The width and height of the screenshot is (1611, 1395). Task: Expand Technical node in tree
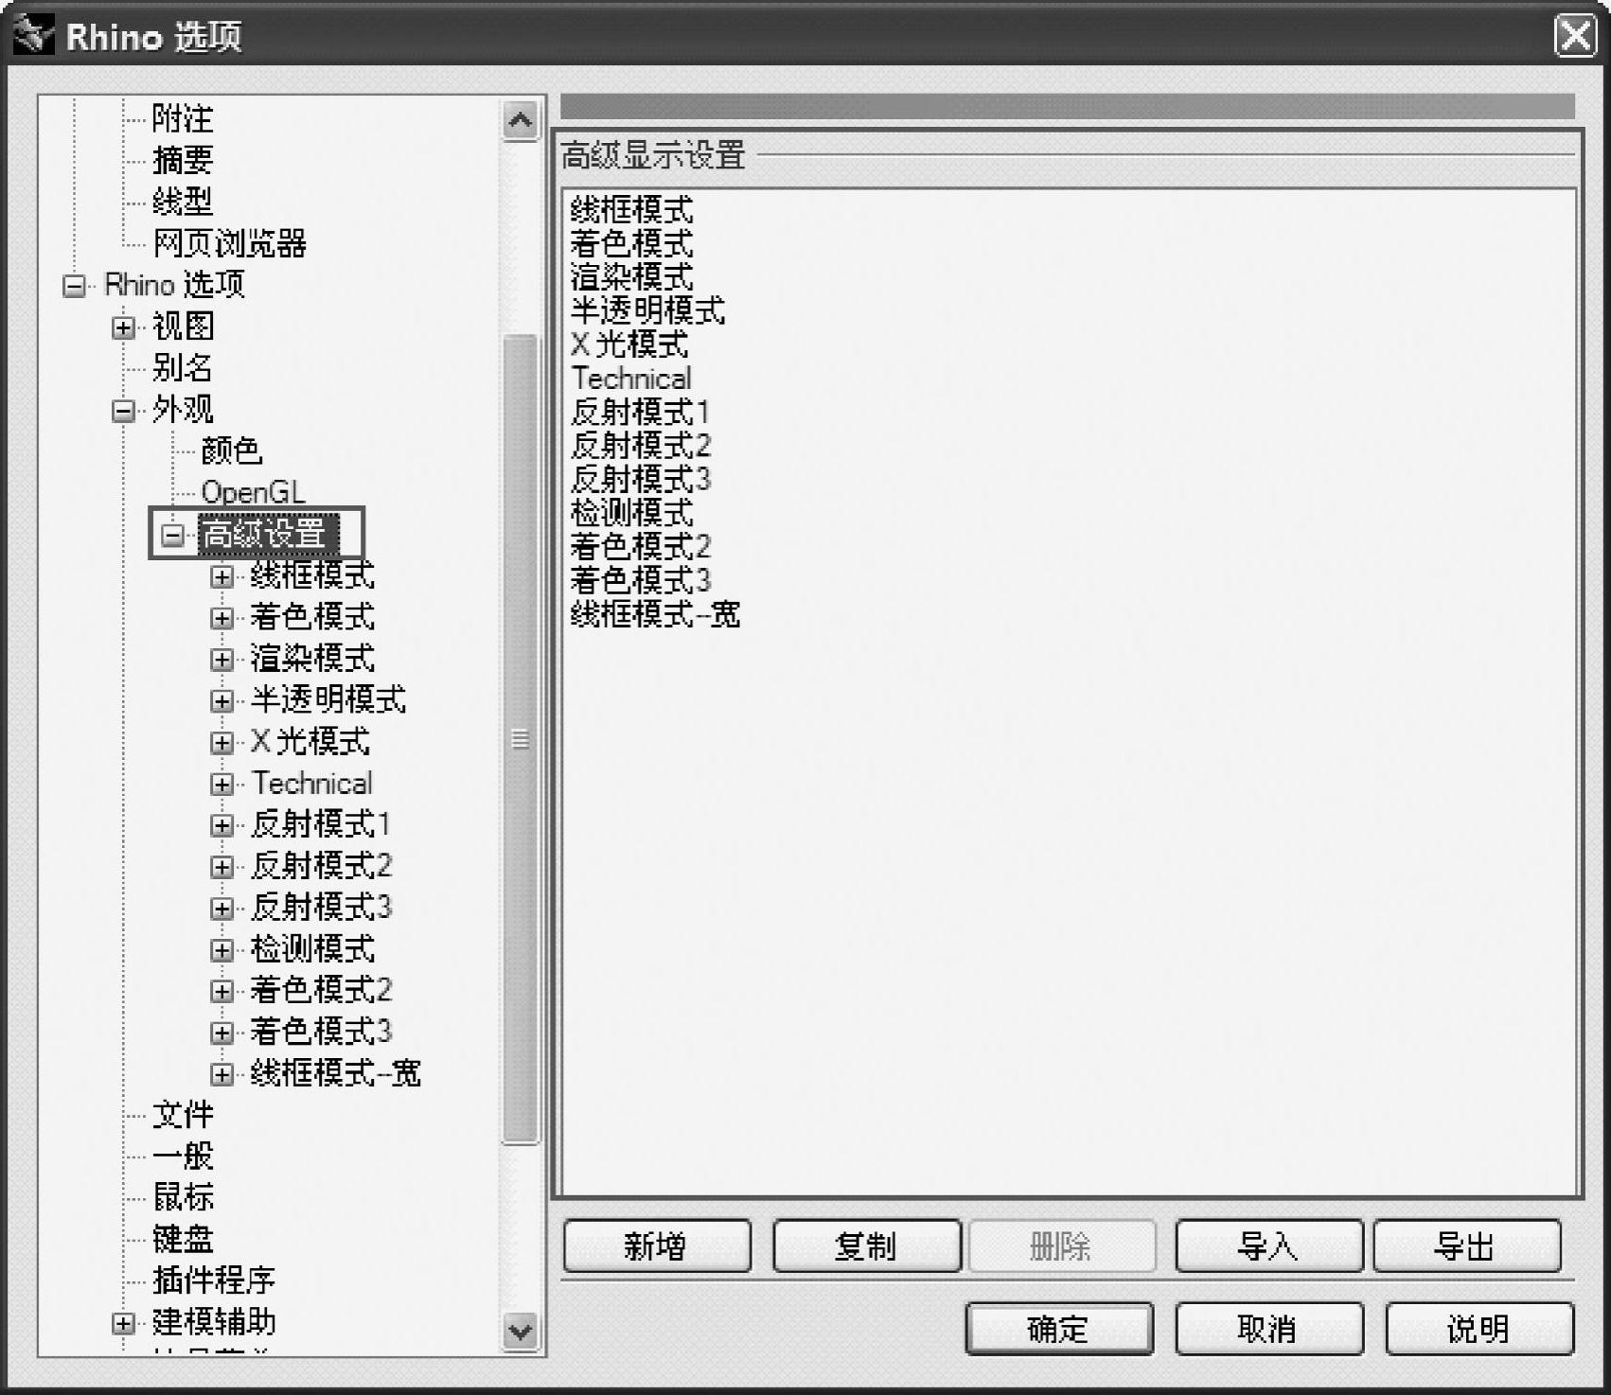pyautogui.click(x=221, y=785)
